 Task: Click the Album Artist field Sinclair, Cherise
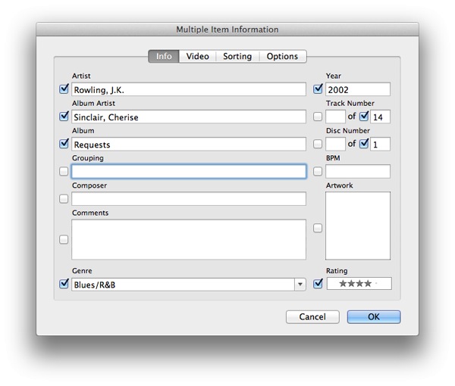point(189,117)
